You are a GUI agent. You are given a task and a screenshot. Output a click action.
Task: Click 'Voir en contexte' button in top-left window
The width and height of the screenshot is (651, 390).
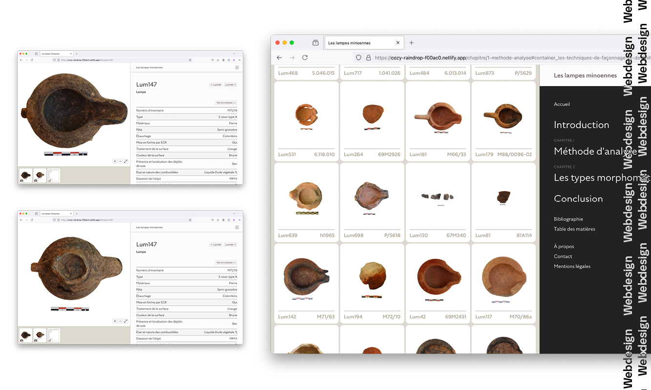[x=226, y=103]
